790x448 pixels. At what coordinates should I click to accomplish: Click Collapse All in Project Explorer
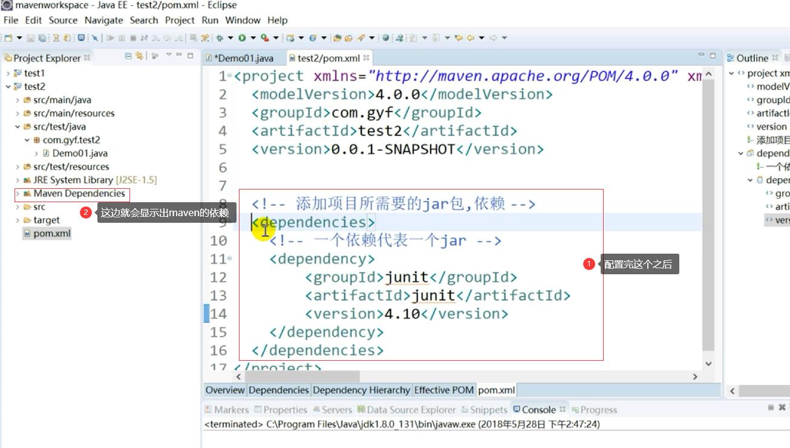point(128,56)
